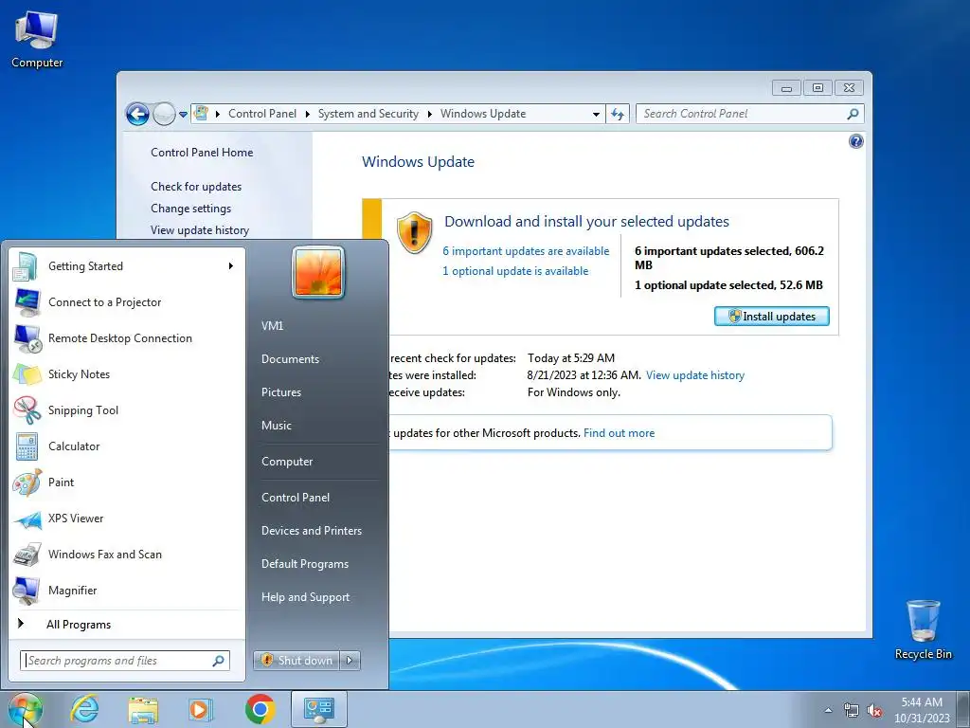Click Check for updates in sidebar
Screen dimensions: 970x728
click(x=196, y=187)
